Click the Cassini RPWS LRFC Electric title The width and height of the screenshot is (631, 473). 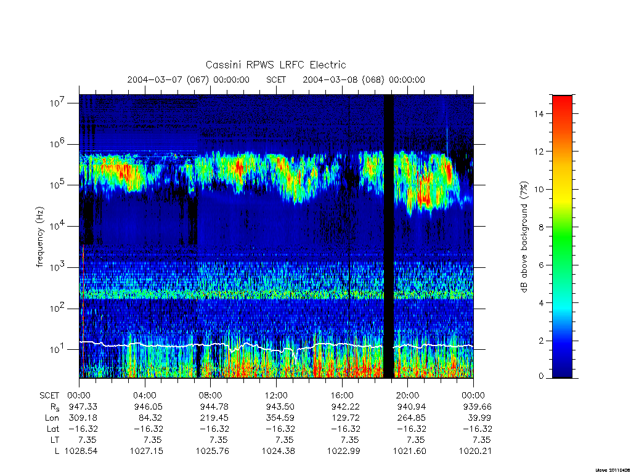pos(275,65)
